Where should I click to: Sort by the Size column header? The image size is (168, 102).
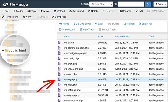[x=100, y=36]
